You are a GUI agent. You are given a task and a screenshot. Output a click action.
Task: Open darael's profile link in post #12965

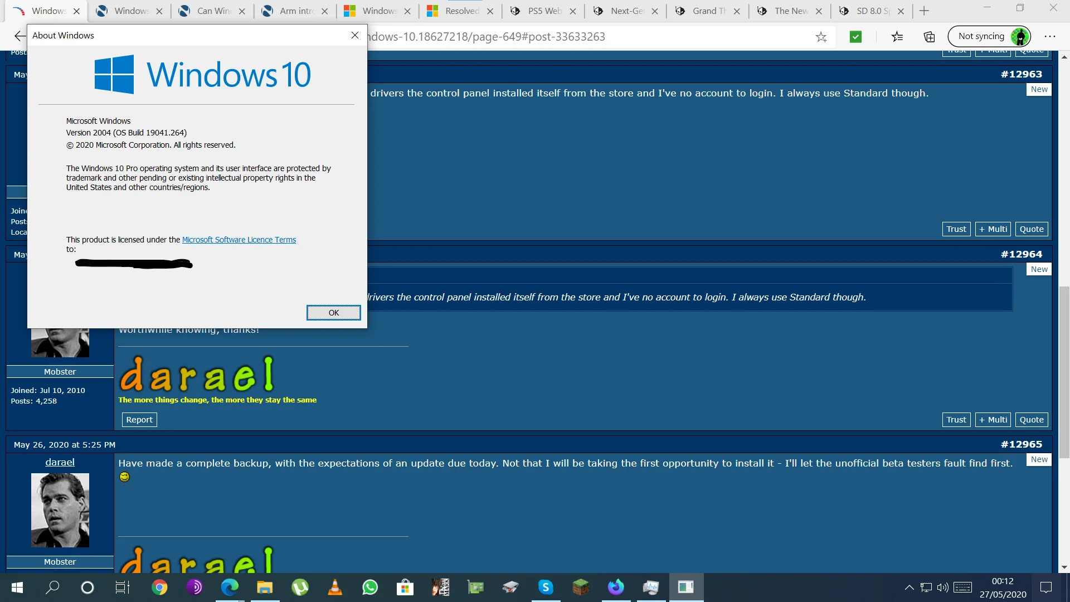click(60, 462)
